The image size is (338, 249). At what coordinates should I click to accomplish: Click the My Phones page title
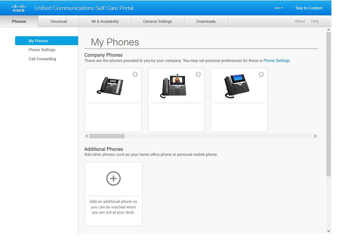115,42
